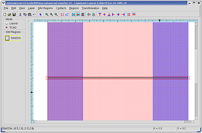Screen dimensions: 202x133
Task: Click the SIM2DA coordinates status text
Action: pyautogui.click(x=18, y=129)
